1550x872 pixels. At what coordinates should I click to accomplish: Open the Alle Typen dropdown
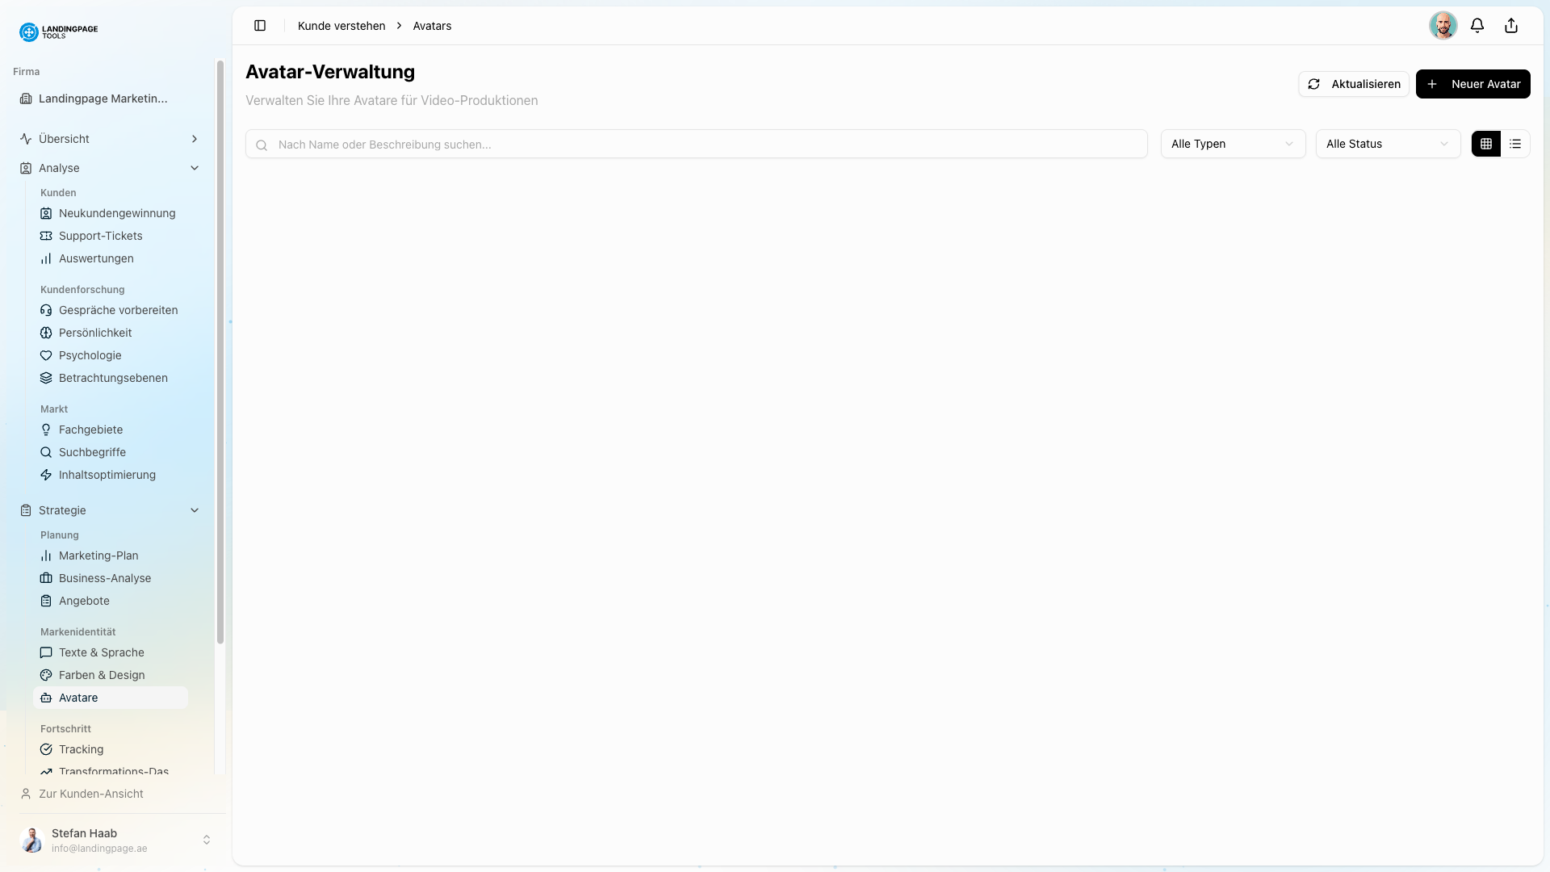pyautogui.click(x=1233, y=144)
